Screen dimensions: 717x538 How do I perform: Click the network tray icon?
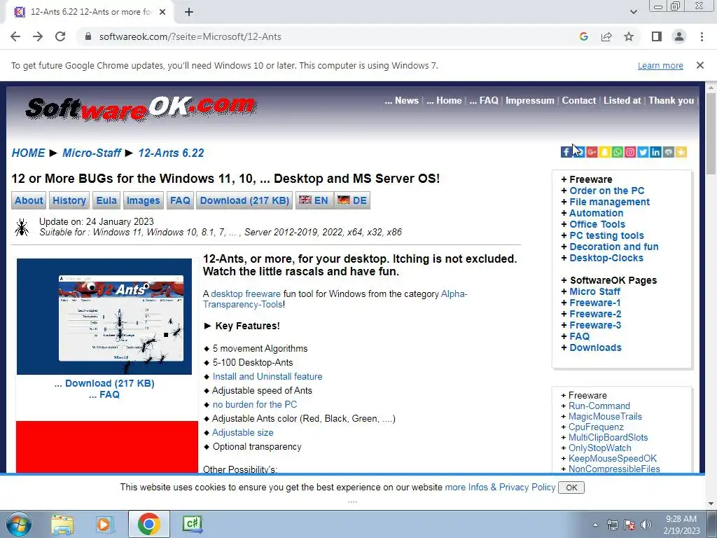[x=612, y=525]
